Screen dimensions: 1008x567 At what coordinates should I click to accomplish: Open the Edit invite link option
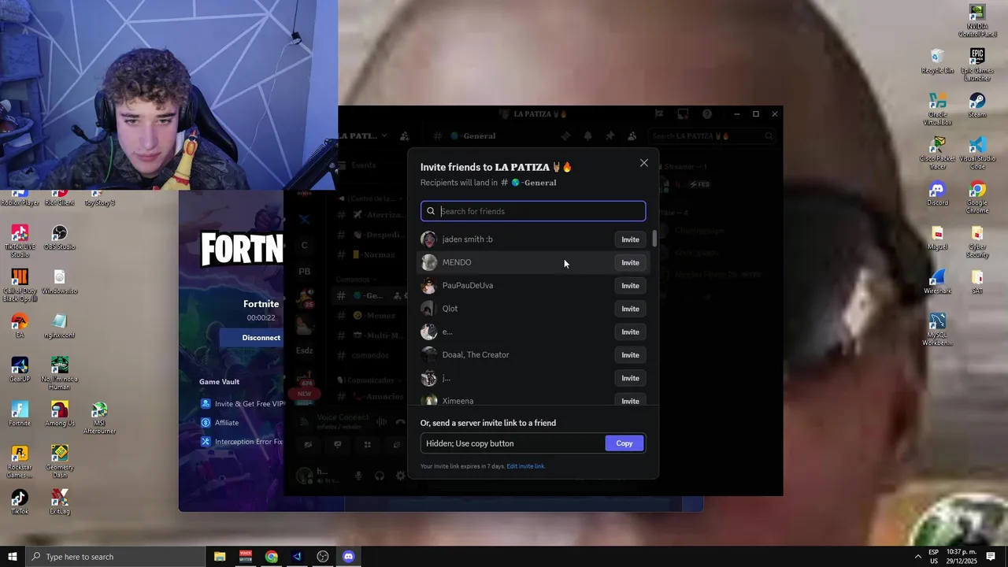tap(525, 466)
